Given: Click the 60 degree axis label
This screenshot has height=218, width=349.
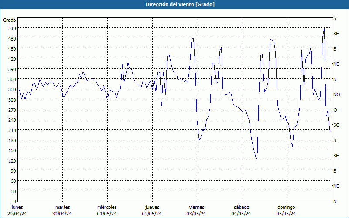Looking at the screenshot, I should (x=14, y=181).
